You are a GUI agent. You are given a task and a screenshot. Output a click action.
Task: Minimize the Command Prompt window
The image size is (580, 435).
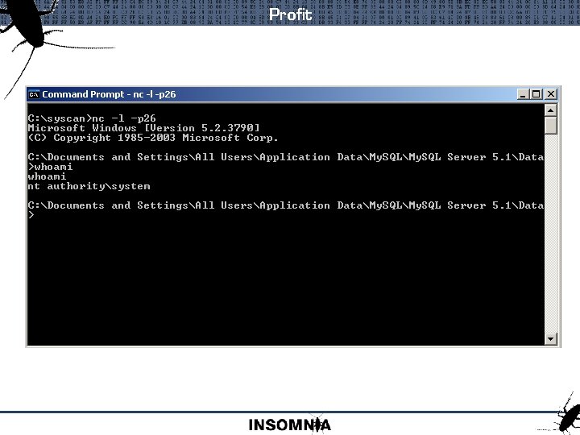(522, 94)
